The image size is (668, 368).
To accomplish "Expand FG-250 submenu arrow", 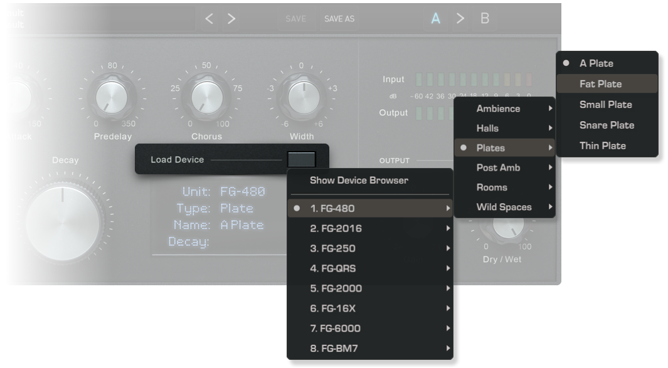I will coord(448,248).
